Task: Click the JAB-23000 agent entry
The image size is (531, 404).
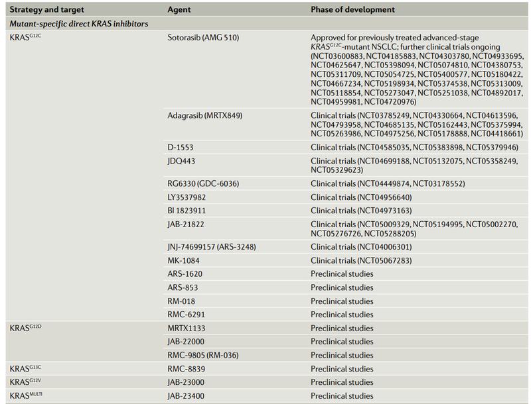Action: [x=187, y=382]
